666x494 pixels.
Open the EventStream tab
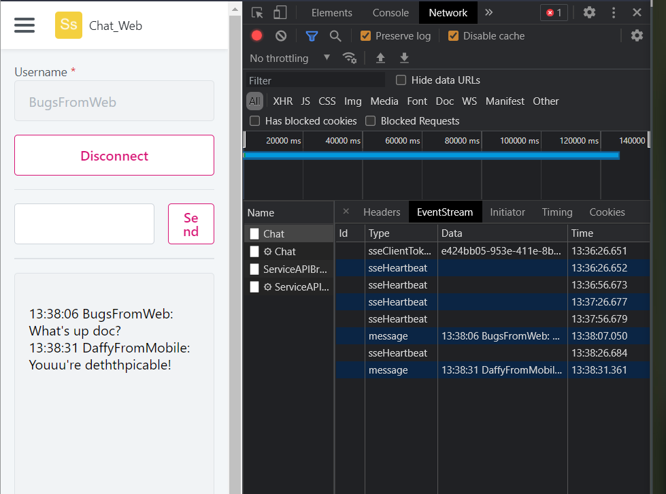[445, 212]
